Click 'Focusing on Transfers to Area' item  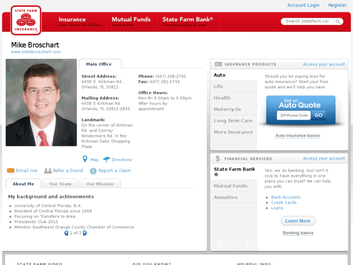[45, 216]
